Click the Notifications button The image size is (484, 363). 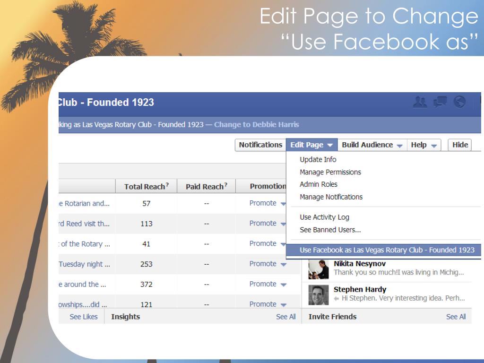(260, 145)
